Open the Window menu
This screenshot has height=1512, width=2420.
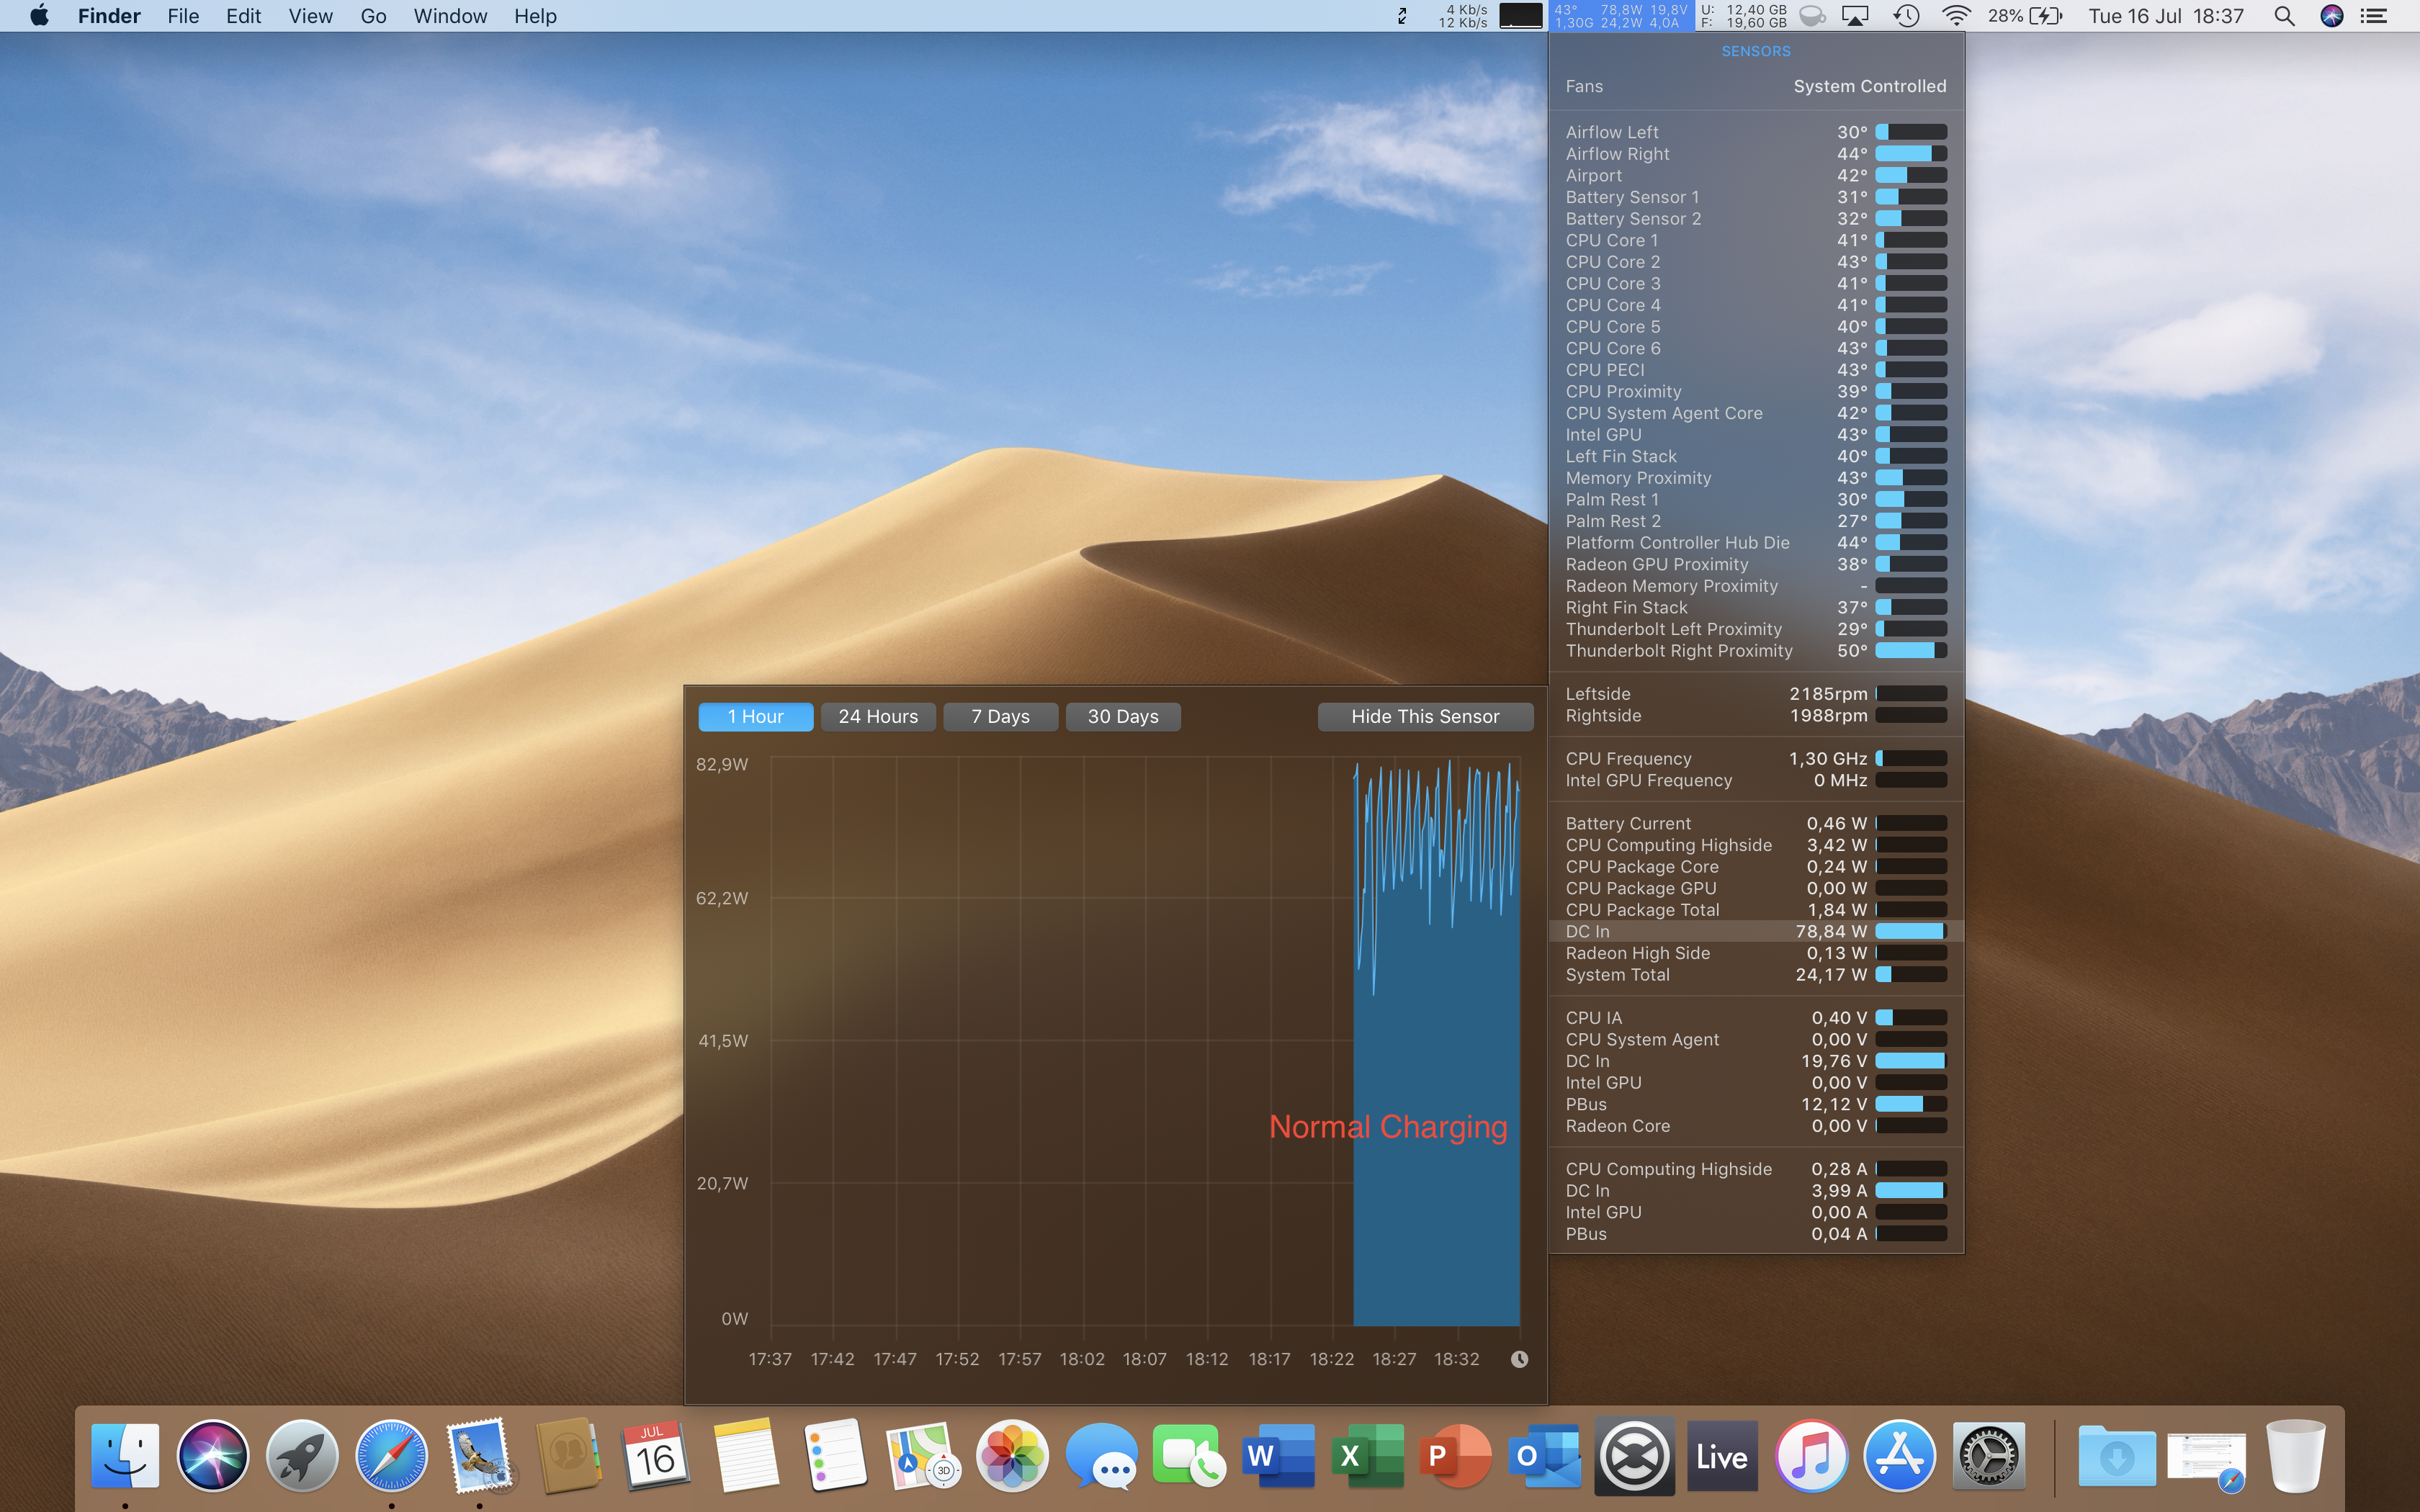pyautogui.click(x=450, y=16)
